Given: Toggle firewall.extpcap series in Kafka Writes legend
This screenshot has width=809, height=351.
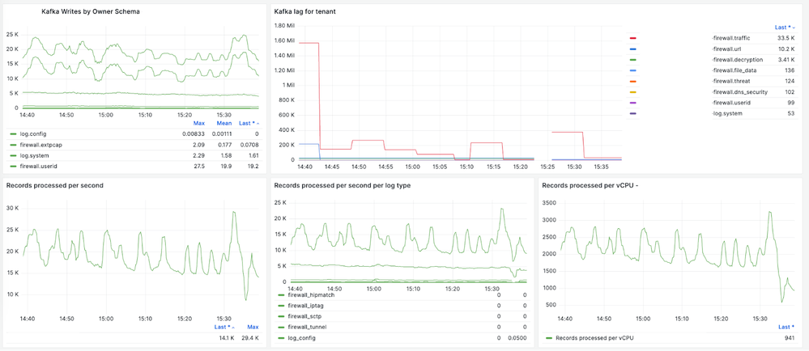Looking at the screenshot, I should (x=41, y=145).
